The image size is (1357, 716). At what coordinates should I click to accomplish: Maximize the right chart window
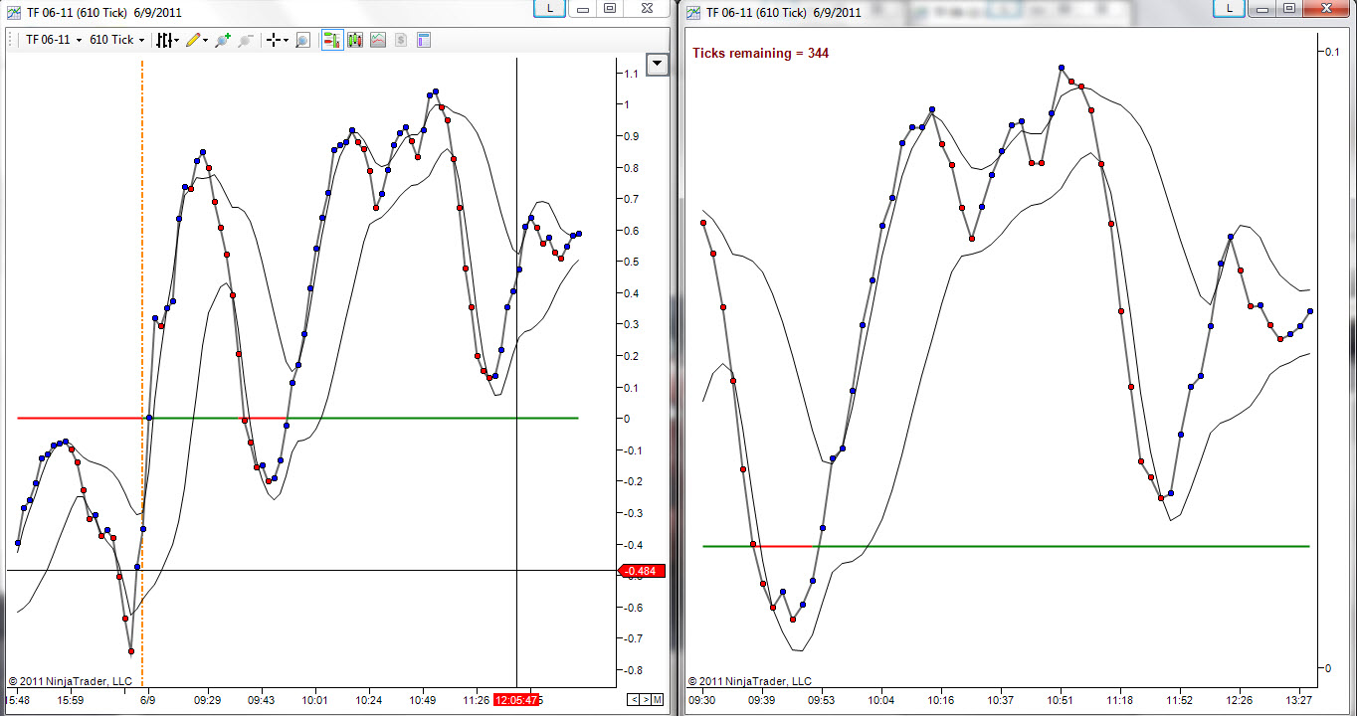coord(1290,8)
